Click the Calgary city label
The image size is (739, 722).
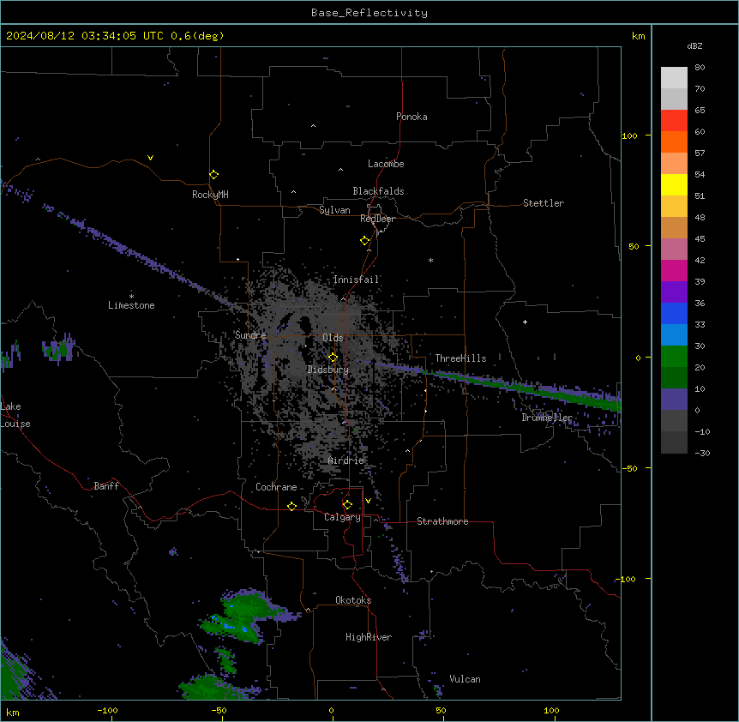pos(343,517)
